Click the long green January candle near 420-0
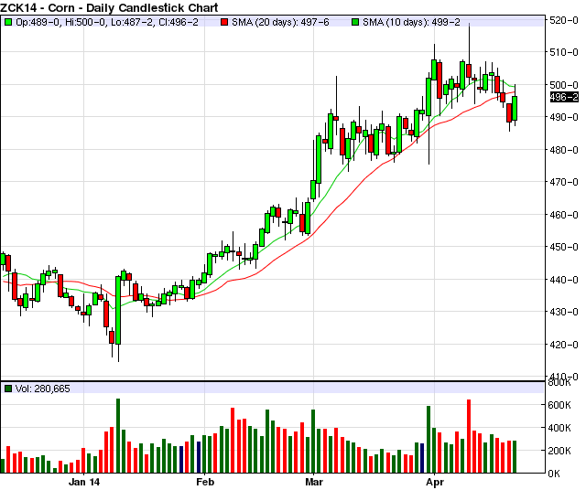586x490 pixels. pos(118,311)
